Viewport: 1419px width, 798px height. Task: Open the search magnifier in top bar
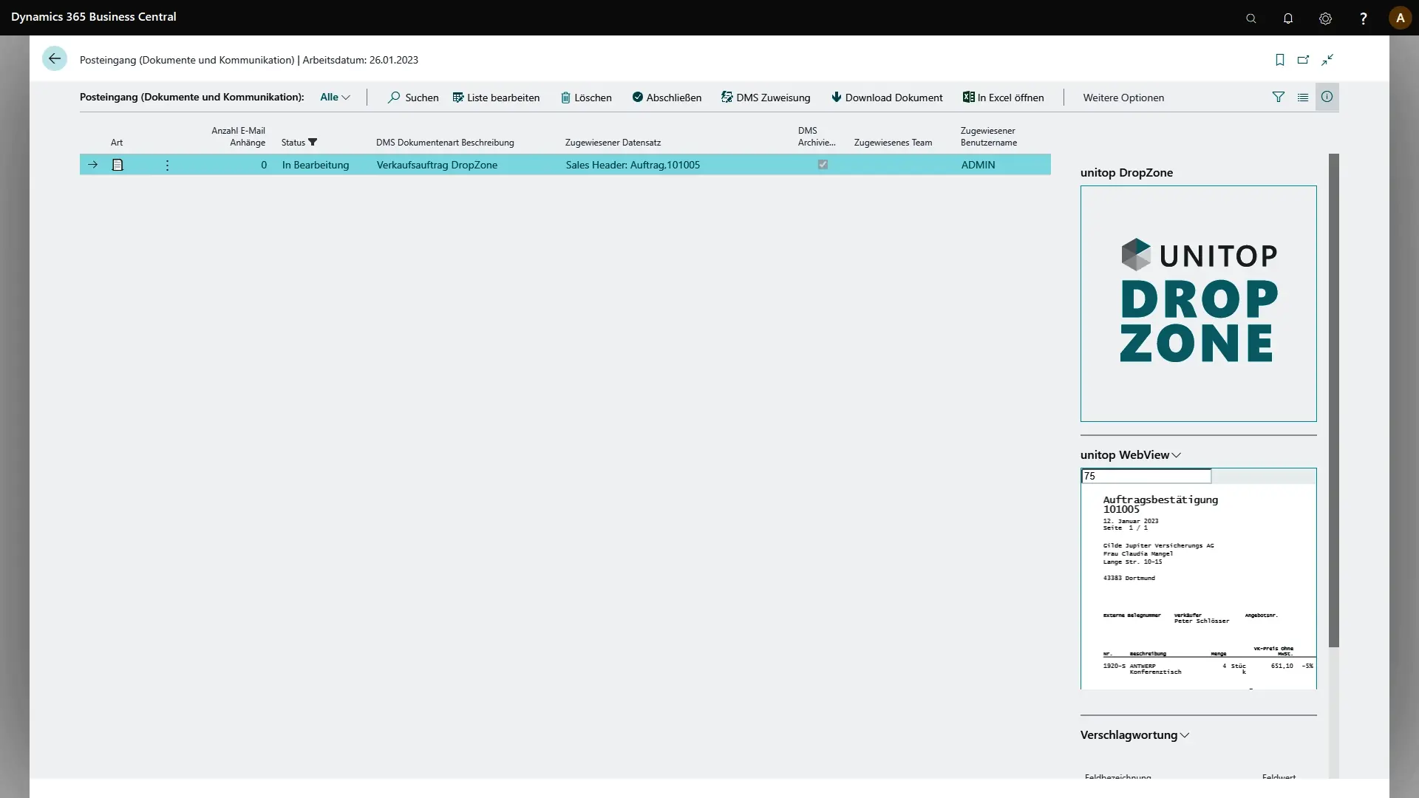coord(1251,18)
